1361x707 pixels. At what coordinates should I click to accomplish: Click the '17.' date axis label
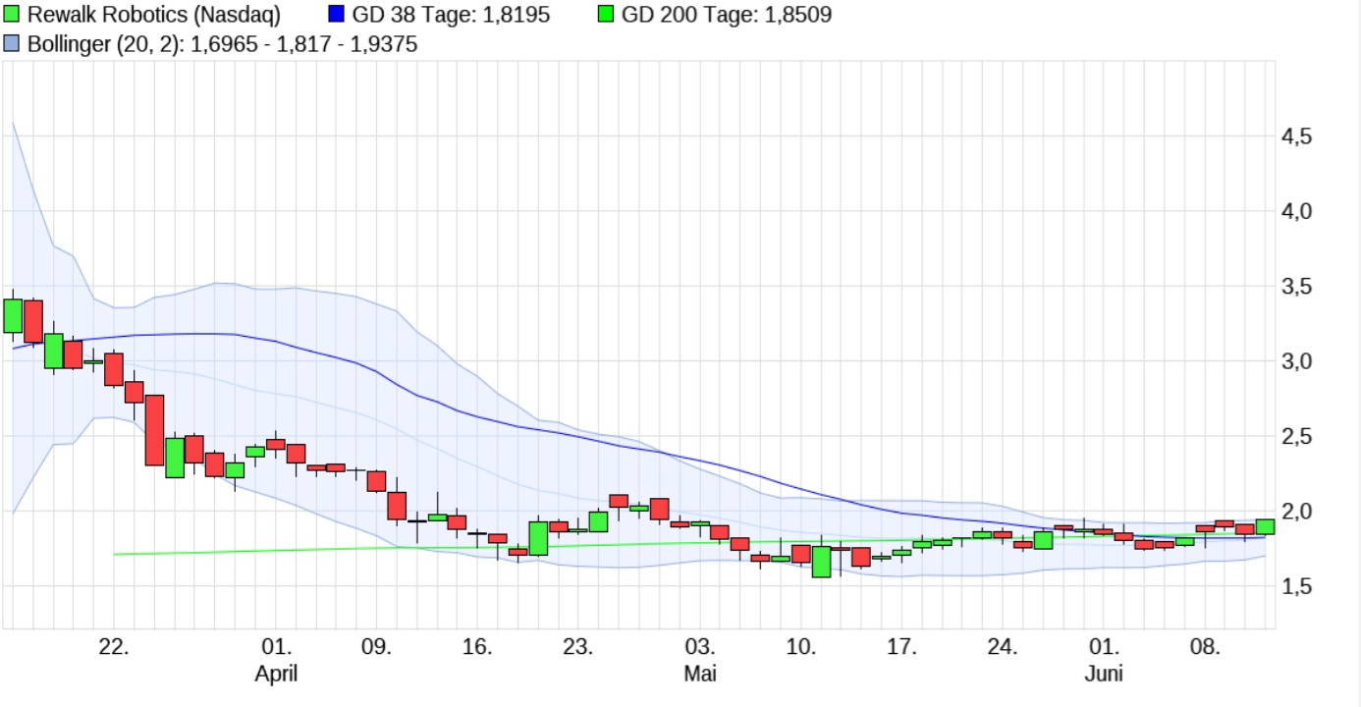pos(901,647)
